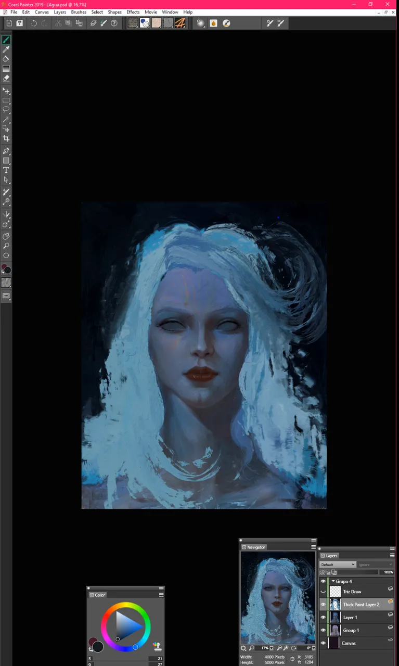This screenshot has width=399, height=666.
Task: Click the Help question mark icon
Action: pyautogui.click(x=114, y=23)
